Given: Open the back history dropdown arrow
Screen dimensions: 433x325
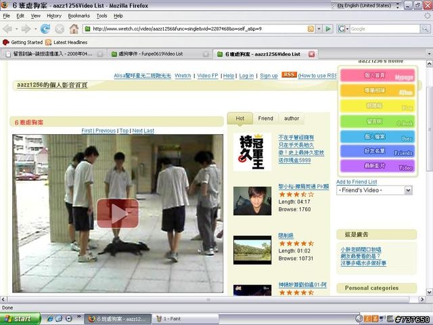Looking at the screenshot, I should point(16,28).
